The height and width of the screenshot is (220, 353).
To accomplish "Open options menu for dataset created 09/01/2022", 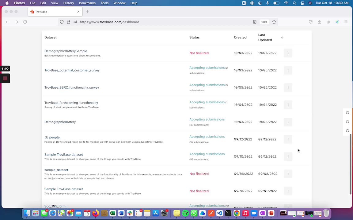I will [x=288, y=191].
